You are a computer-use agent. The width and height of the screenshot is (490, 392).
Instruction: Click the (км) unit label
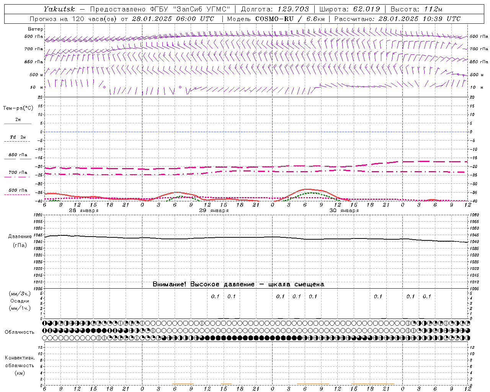tap(20, 373)
